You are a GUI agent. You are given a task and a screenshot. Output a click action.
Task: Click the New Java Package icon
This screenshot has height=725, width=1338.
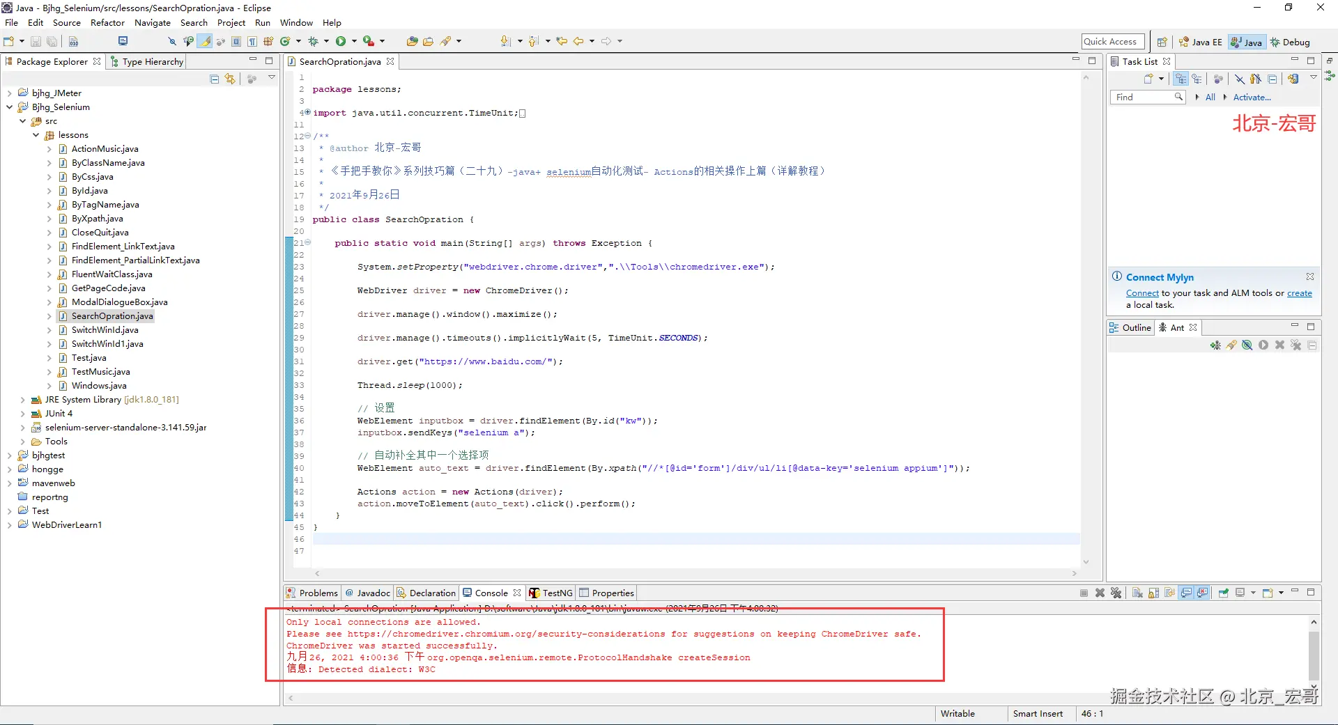click(268, 42)
